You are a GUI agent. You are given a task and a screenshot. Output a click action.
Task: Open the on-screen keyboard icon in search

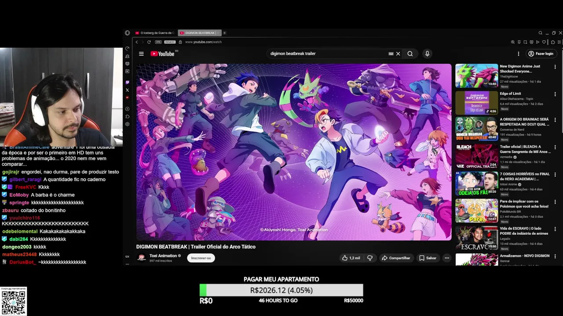tap(391, 54)
